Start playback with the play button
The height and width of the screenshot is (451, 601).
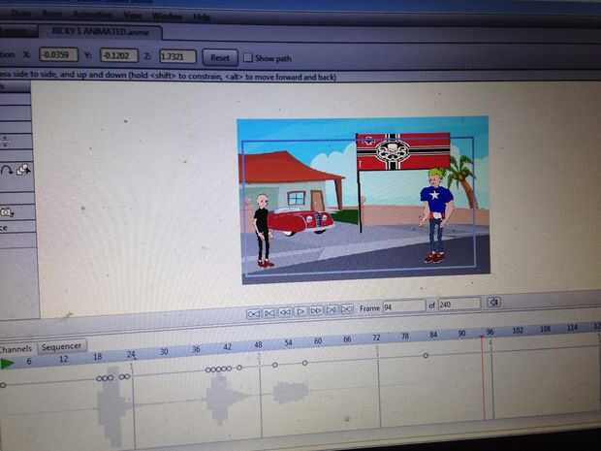tap(300, 311)
